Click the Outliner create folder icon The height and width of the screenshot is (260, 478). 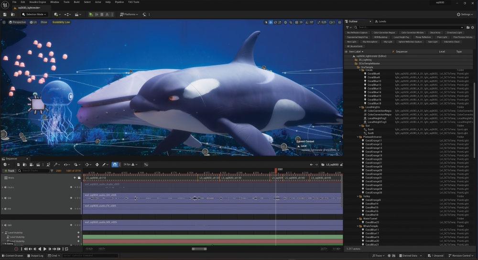468,27
